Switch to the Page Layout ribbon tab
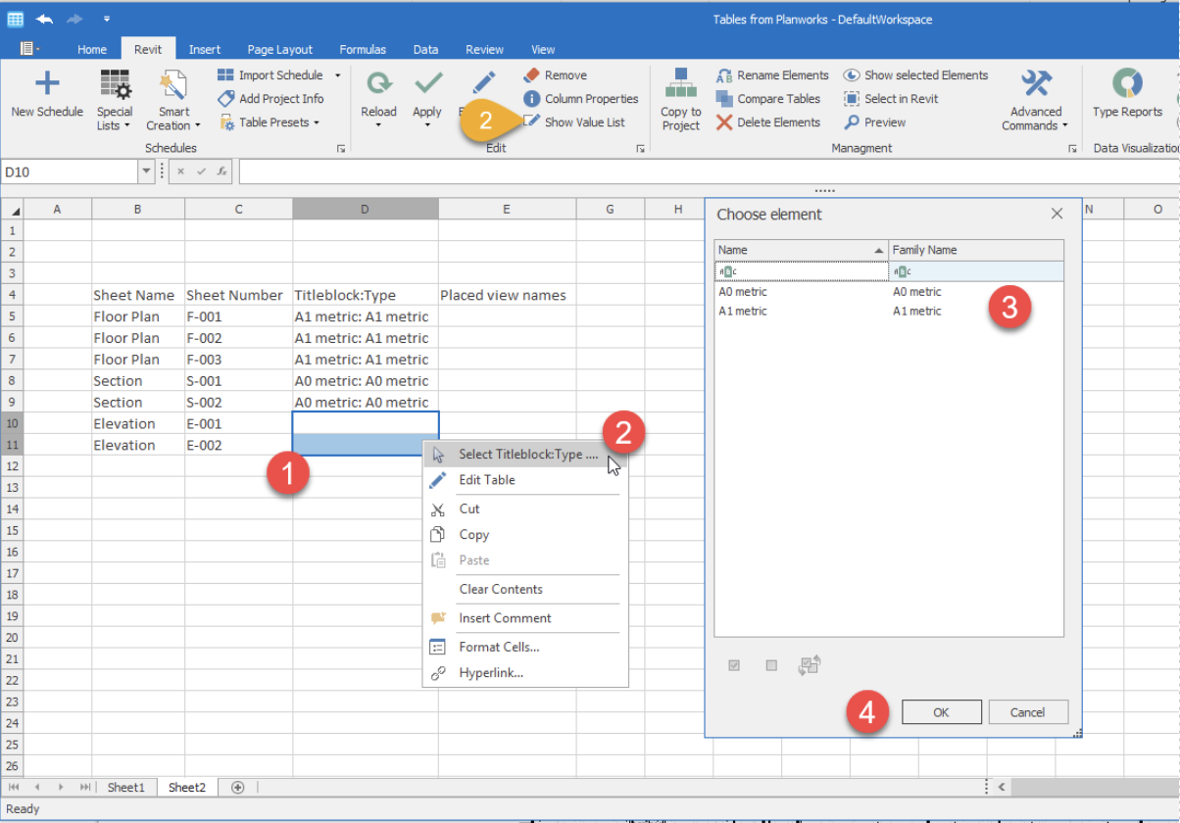The height and width of the screenshot is (823, 1180). (x=280, y=50)
